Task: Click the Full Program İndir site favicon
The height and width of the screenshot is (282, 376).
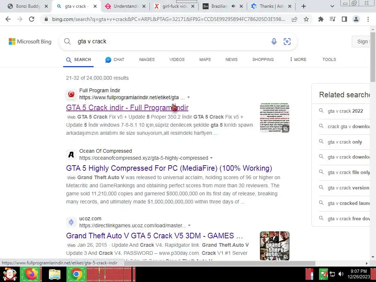Action: pos(71,94)
